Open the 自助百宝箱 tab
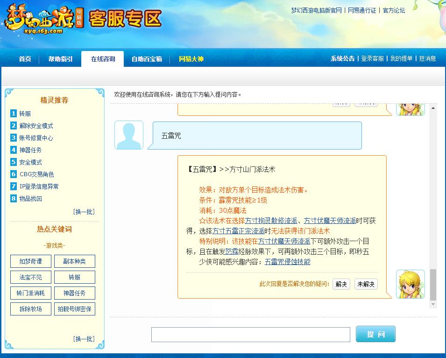The image size is (446, 358). [147, 59]
